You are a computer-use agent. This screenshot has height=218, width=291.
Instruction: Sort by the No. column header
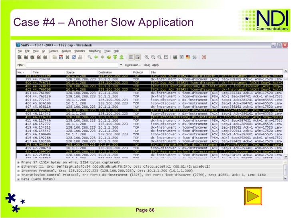[x=24, y=72]
